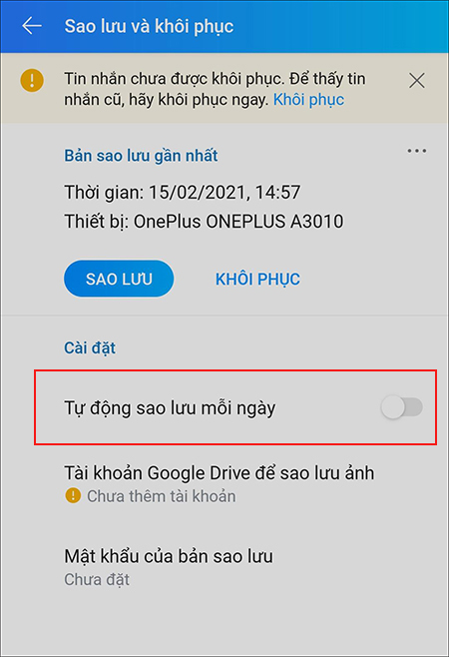Click the Sao lưu và khôi phục title

pos(149,26)
